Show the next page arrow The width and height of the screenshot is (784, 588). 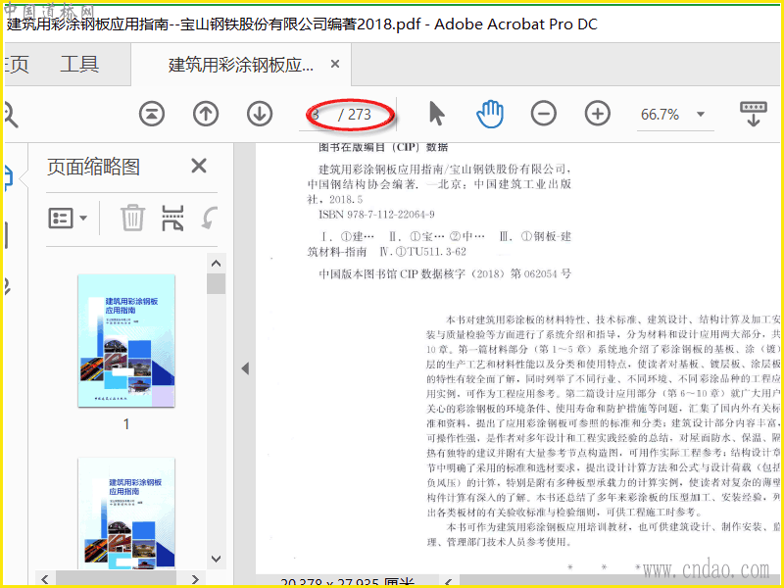pos(260,114)
